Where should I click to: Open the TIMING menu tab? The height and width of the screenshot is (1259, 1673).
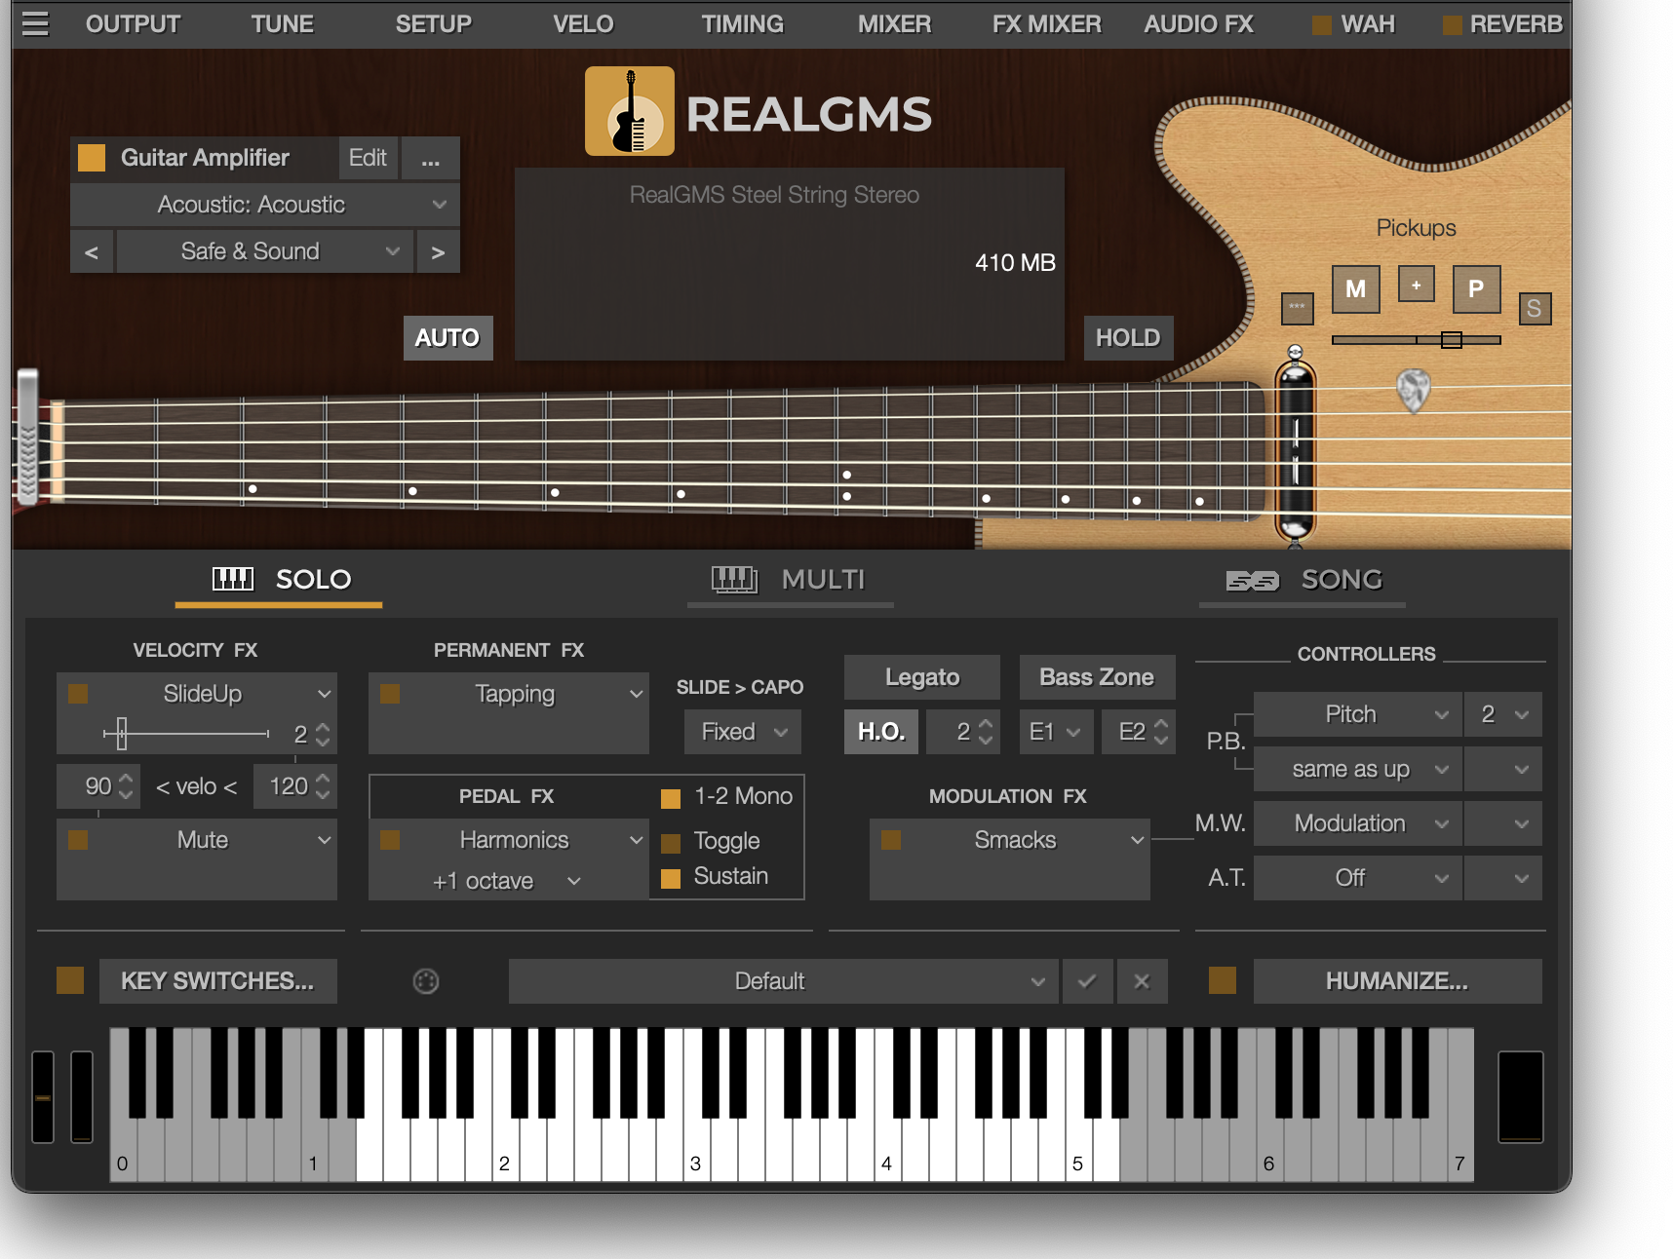click(x=742, y=24)
